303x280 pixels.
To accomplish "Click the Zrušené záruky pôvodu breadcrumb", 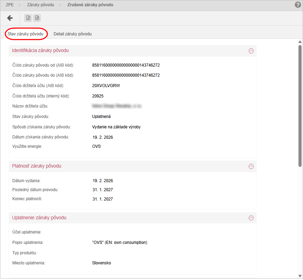I will (90, 5).
